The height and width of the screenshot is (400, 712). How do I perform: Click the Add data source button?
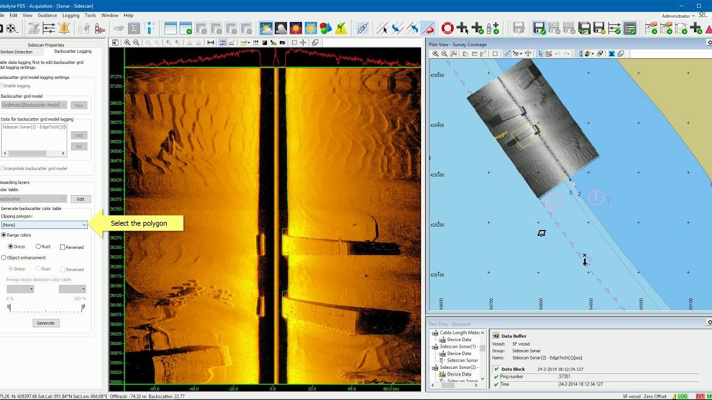79,135
